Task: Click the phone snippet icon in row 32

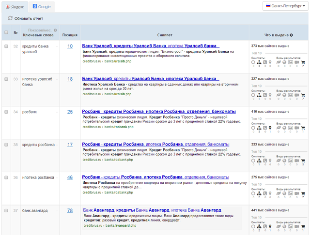Action: pyautogui.click(x=265, y=62)
